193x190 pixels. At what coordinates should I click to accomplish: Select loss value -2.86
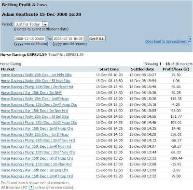click(176, 170)
